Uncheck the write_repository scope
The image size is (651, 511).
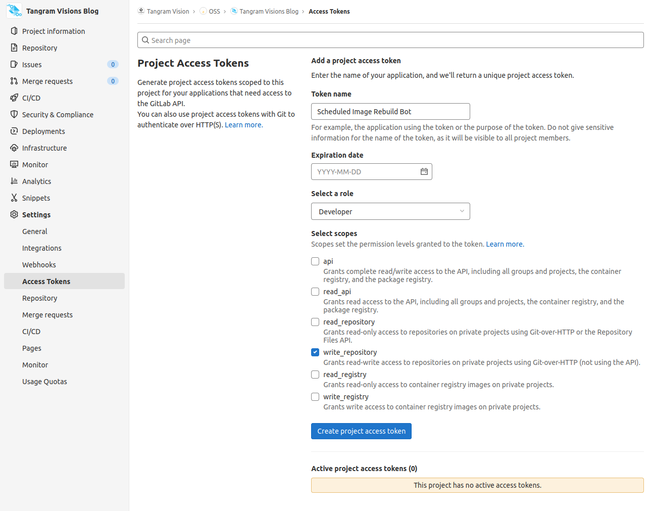(315, 352)
